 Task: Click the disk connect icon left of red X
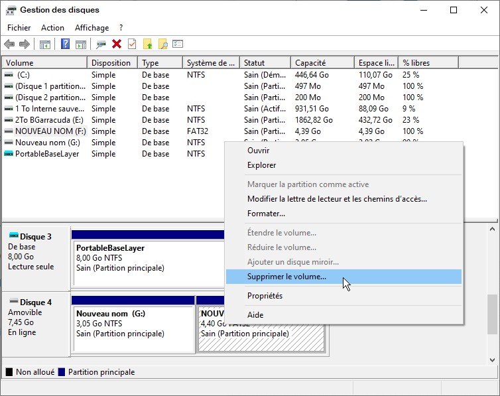coord(101,44)
